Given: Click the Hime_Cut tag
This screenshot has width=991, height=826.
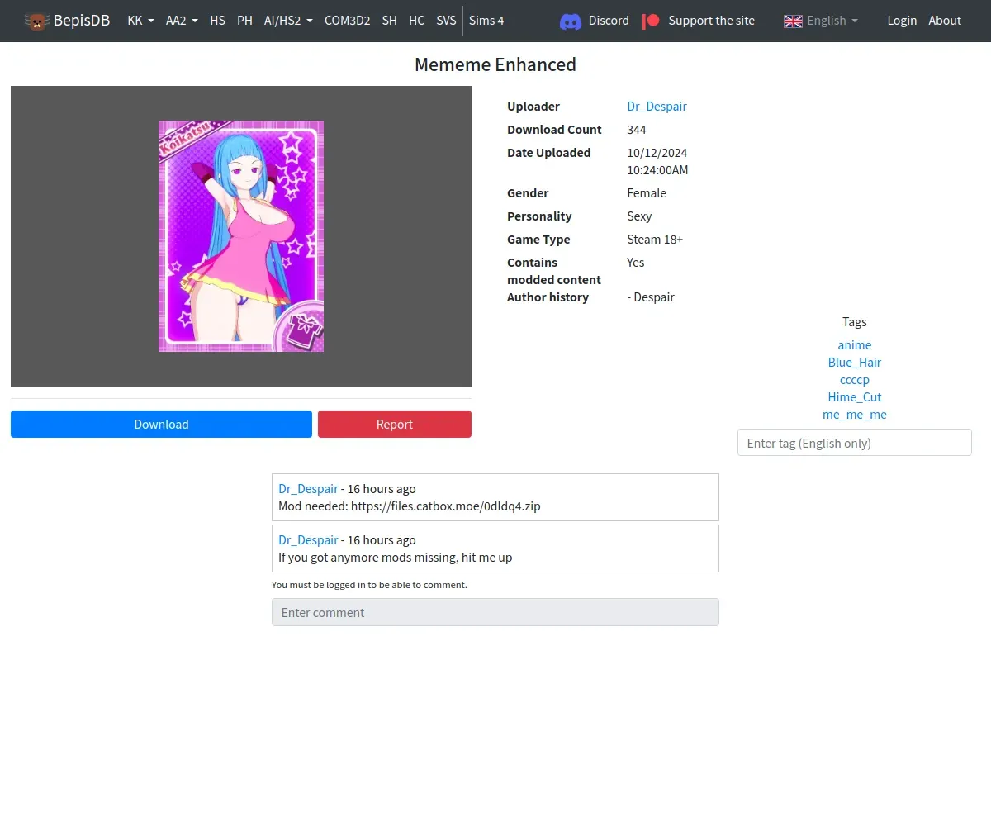Looking at the screenshot, I should pyautogui.click(x=855, y=396).
